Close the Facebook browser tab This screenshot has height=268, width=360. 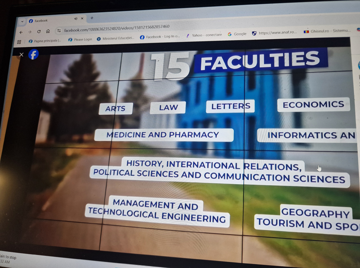82,18
